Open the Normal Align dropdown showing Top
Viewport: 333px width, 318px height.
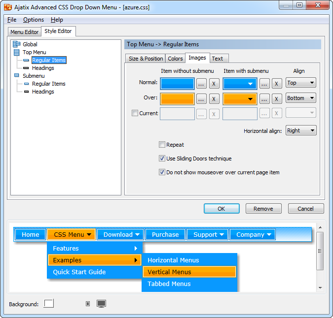(x=301, y=83)
